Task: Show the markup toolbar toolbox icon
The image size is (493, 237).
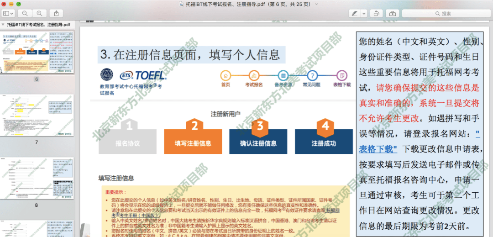Action: (x=393, y=14)
